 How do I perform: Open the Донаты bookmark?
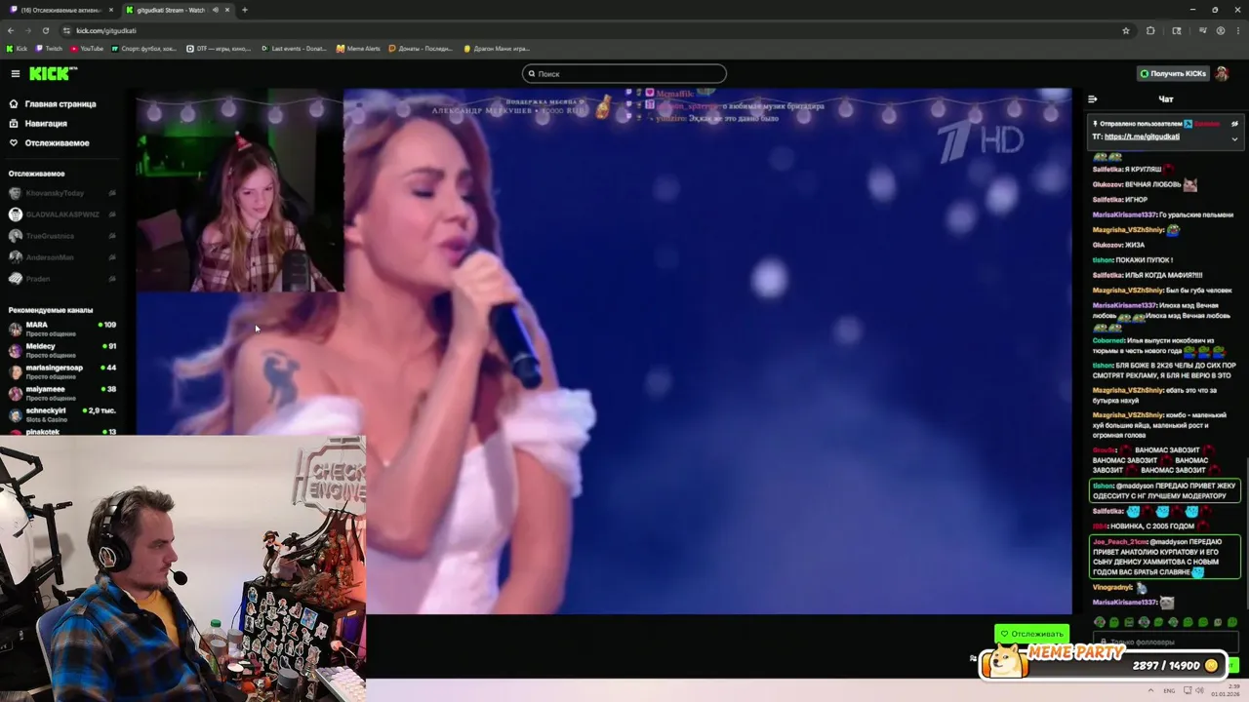pyautogui.click(x=420, y=48)
